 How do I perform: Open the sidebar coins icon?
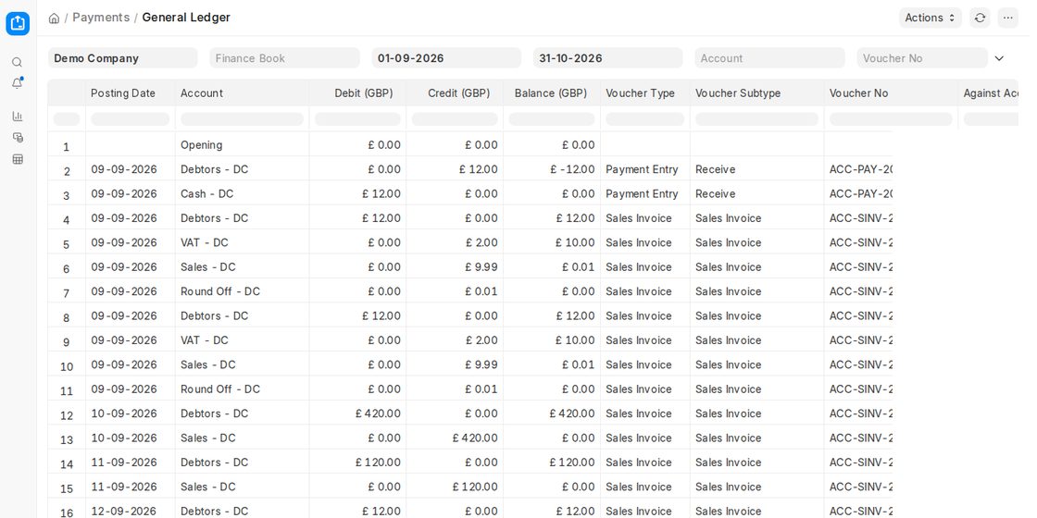(x=18, y=138)
